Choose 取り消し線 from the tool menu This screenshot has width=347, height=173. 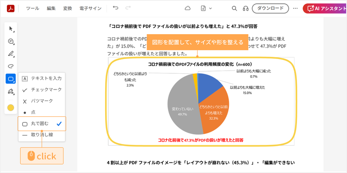click(42, 135)
